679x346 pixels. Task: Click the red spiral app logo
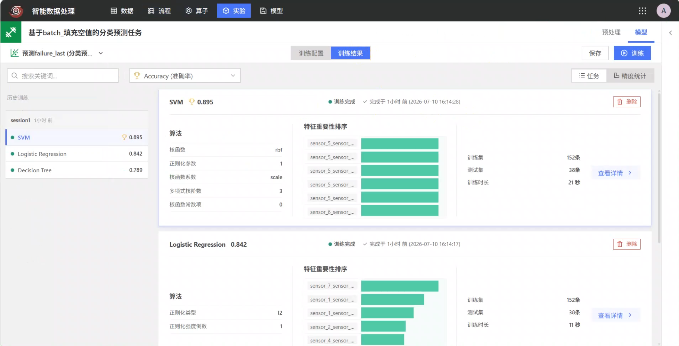(x=16, y=11)
